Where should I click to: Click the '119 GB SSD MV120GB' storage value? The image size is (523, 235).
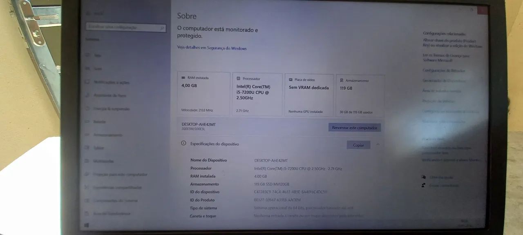pos(271,184)
